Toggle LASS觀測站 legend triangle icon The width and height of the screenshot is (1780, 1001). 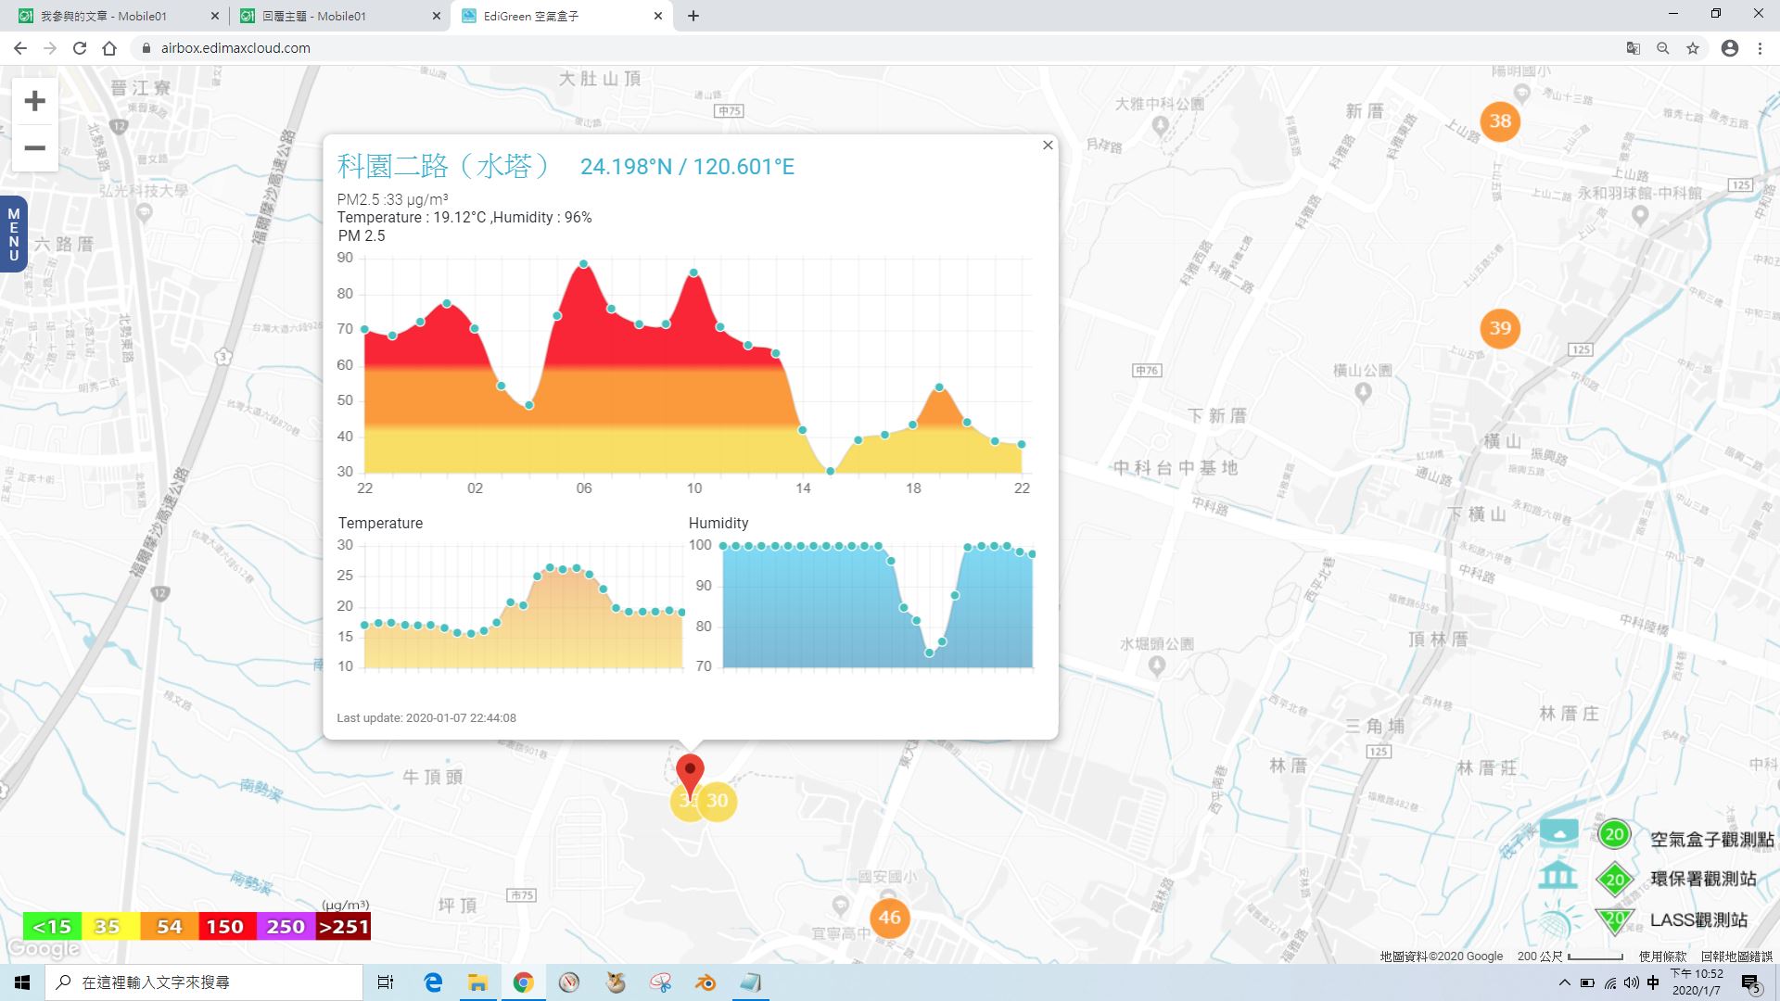coord(1614,919)
